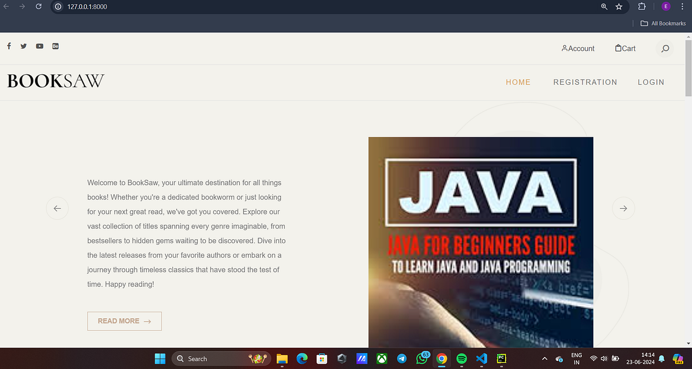This screenshot has height=369, width=692.
Task: Launch Spotify from the taskbar
Action: [461, 358]
